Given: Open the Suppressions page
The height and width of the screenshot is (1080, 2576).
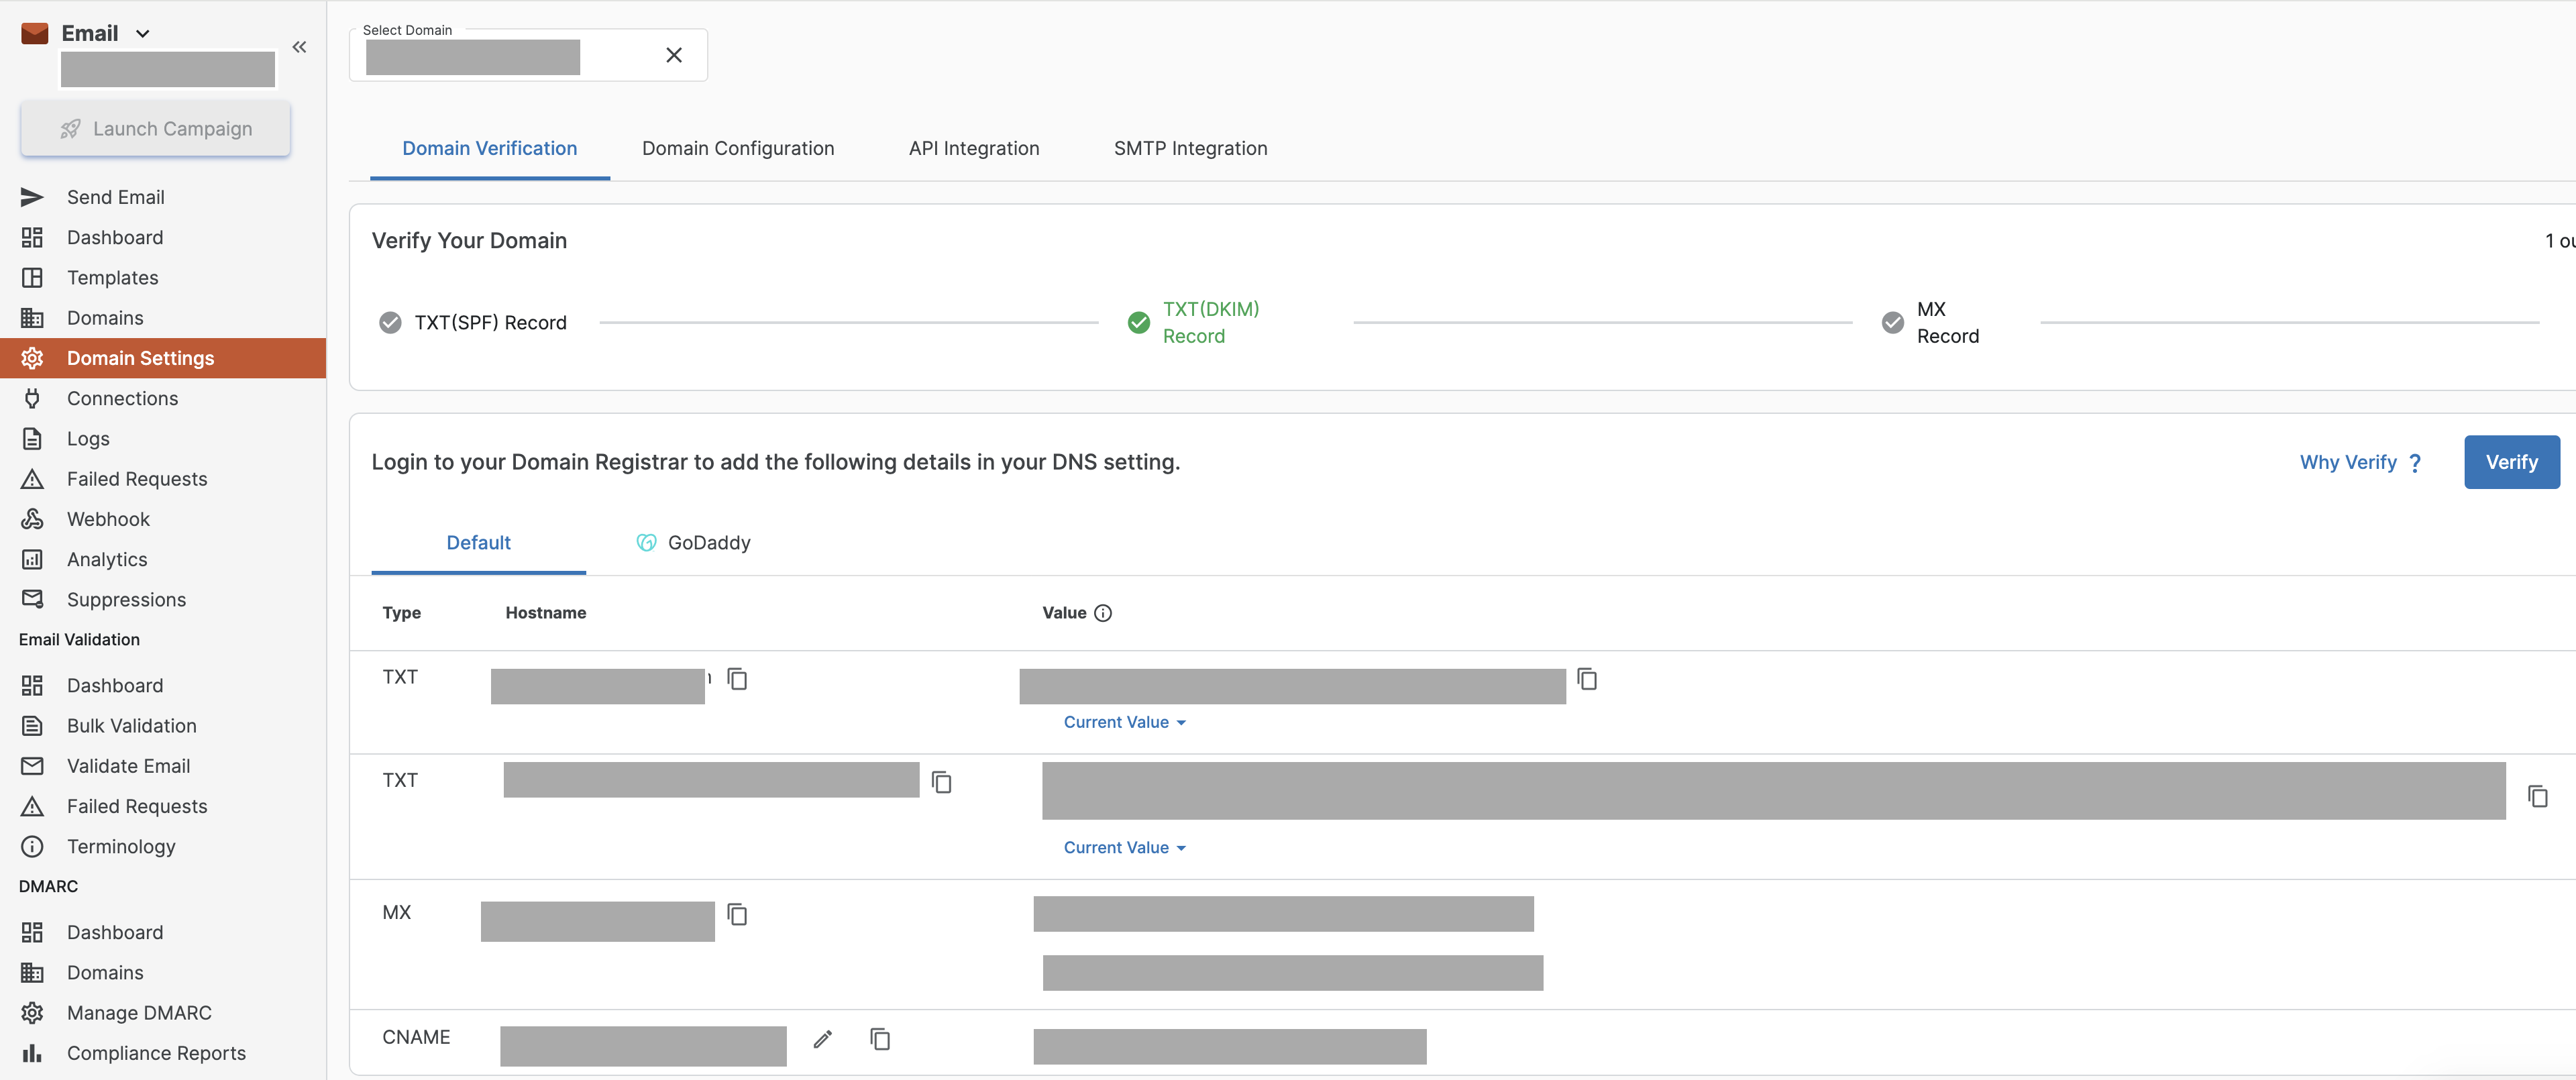Looking at the screenshot, I should (x=163, y=600).
